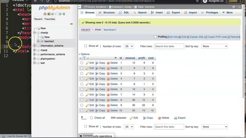Click pencil Edit icon for row id 10
The height and width of the screenshot is (138, 246).
click(87, 111)
